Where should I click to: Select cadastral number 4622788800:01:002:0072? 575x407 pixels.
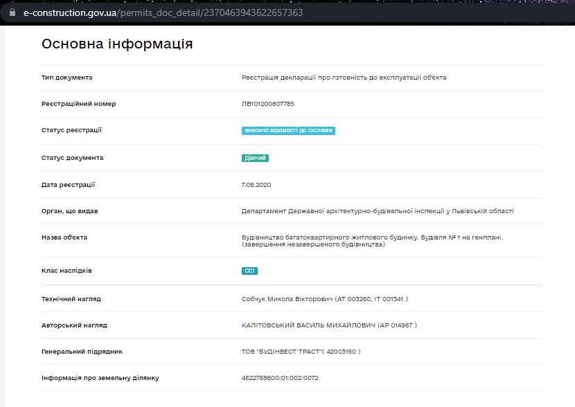(280, 378)
